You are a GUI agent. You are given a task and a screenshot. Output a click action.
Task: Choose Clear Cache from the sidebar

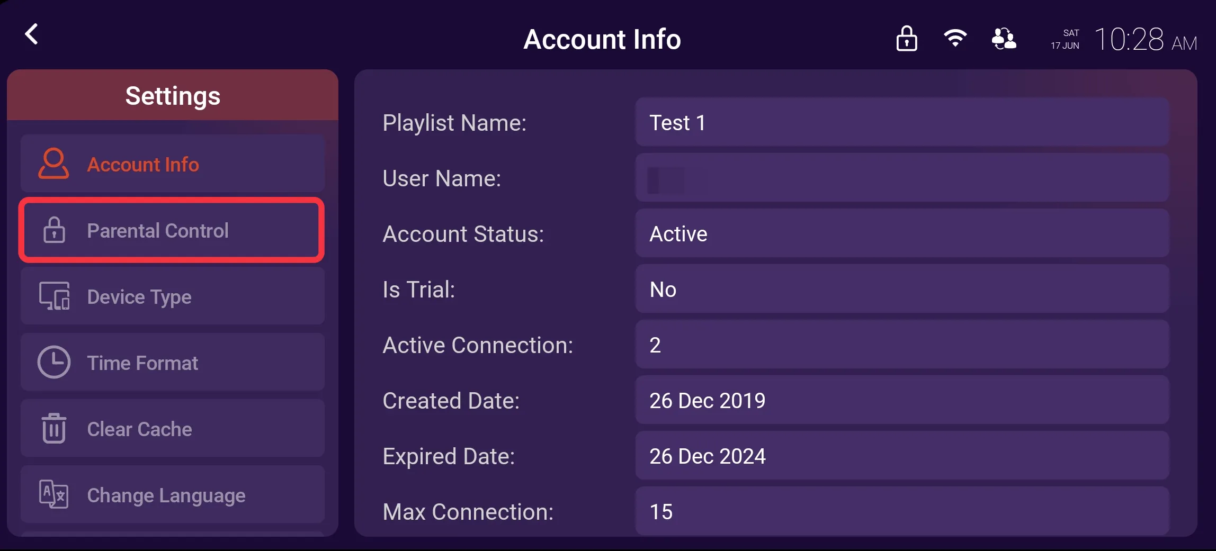(139, 429)
